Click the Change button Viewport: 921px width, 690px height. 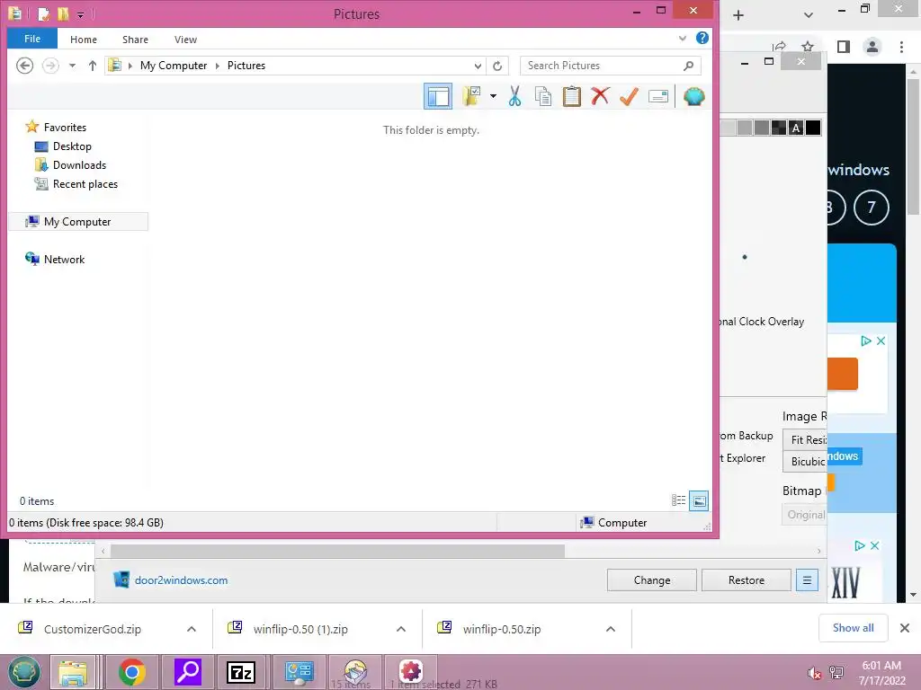tap(652, 580)
